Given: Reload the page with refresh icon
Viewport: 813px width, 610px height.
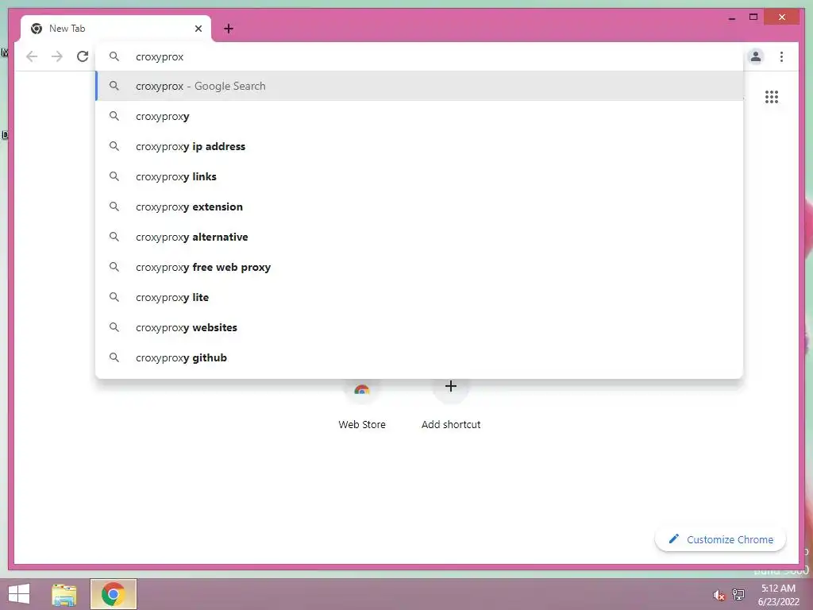Looking at the screenshot, I should tap(83, 56).
